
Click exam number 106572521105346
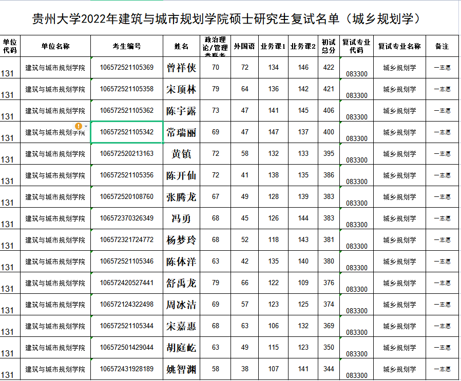127,262
